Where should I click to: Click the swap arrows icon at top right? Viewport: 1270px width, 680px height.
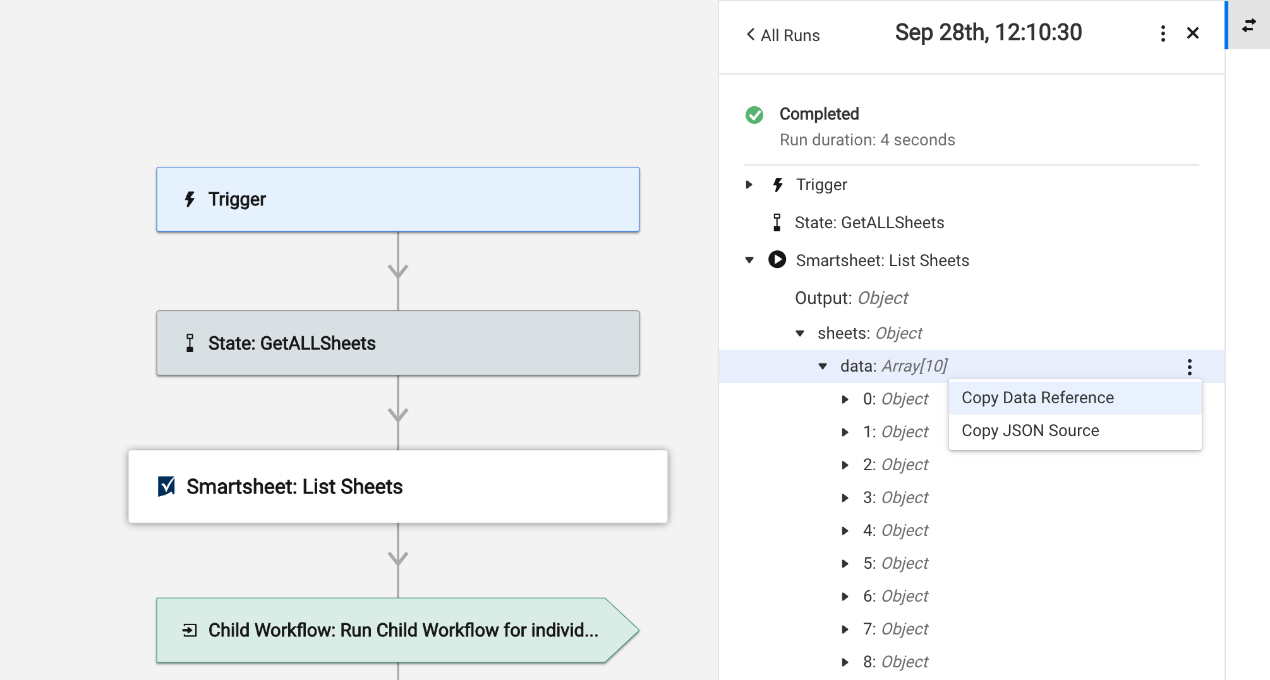click(1249, 25)
